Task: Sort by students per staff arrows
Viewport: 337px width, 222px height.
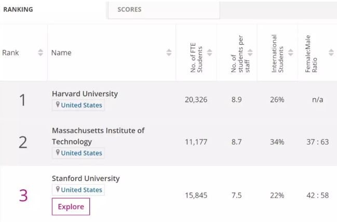Action: coord(250,53)
